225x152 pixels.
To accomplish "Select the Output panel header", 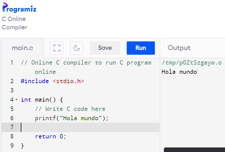I will tap(179, 48).
